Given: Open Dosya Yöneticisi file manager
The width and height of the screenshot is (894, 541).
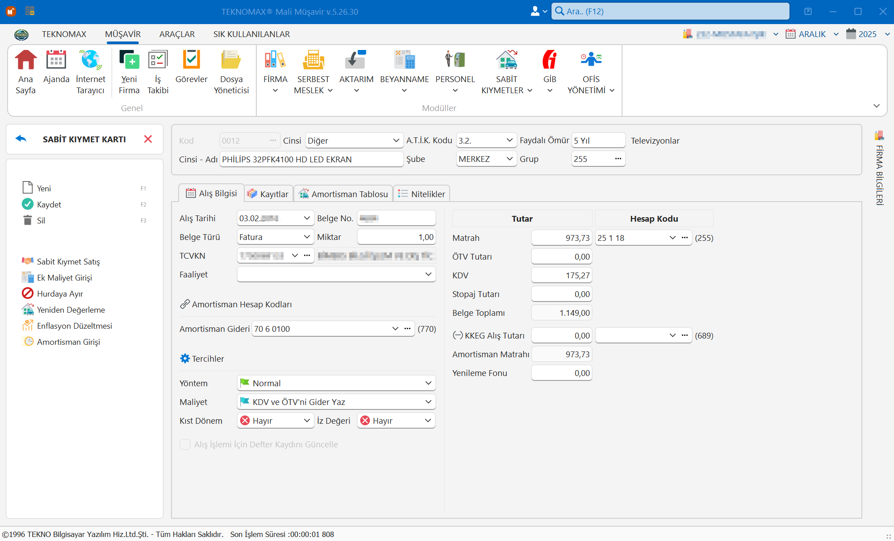Looking at the screenshot, I should 231,72.
